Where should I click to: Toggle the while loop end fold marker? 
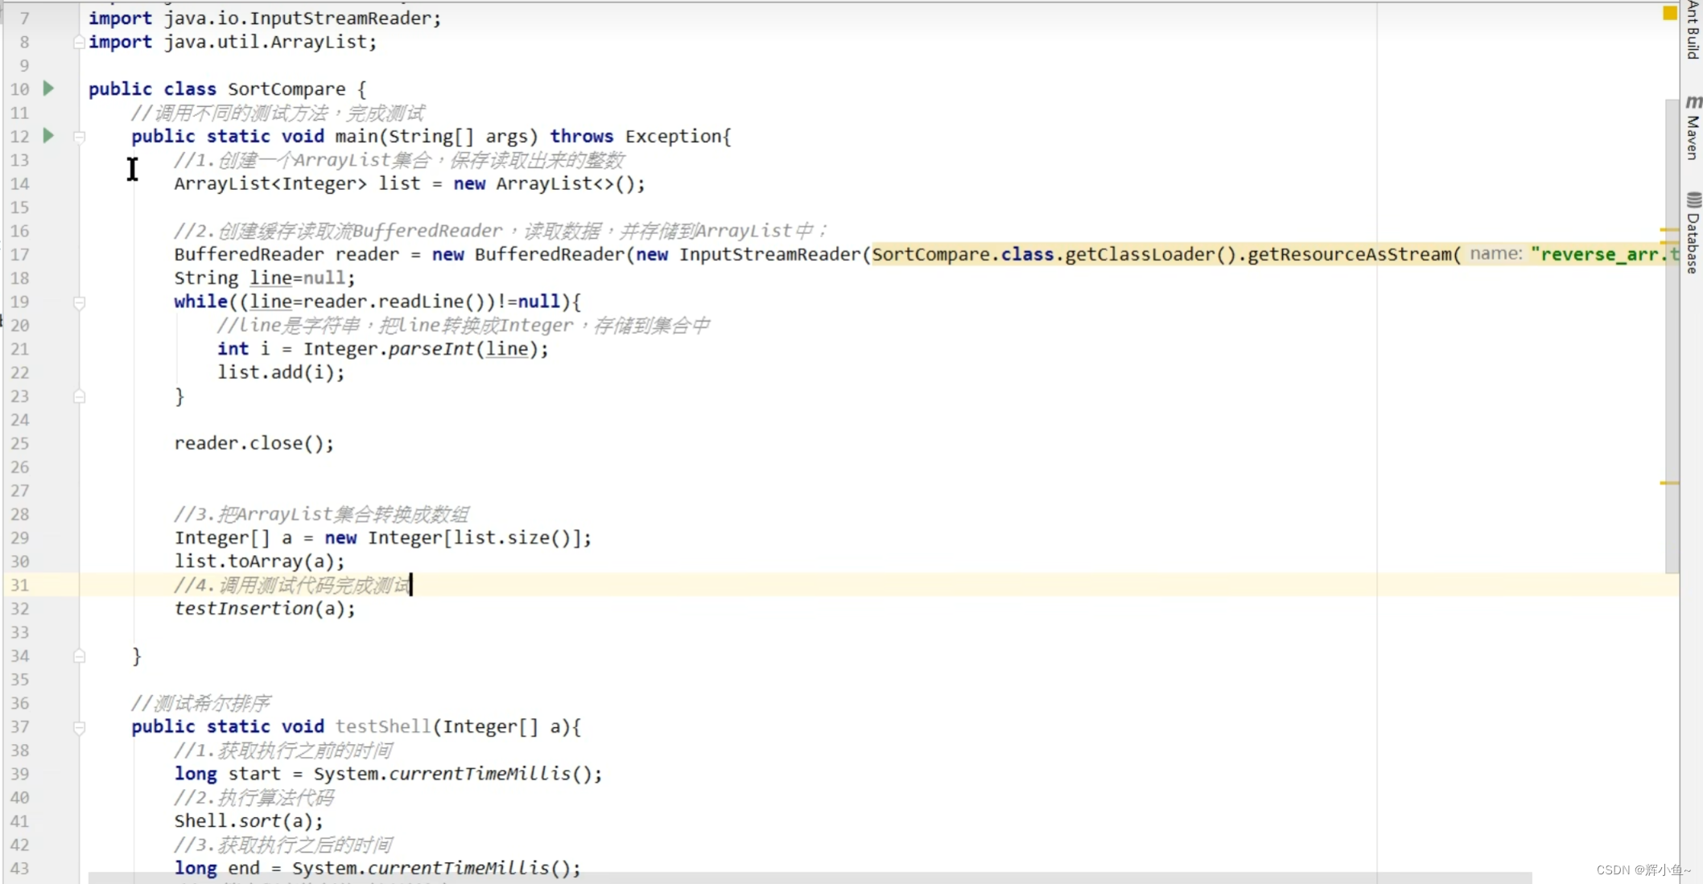pos(79,397)
